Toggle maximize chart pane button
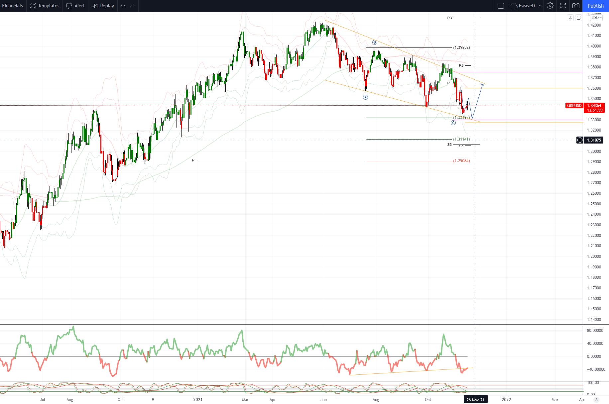The image size is (609, 404). point(578,18)
